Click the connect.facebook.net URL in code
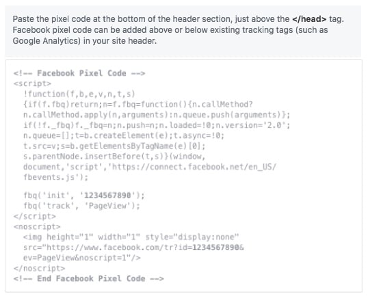Image resolution: width=368 pixels, height=296 pixels. click(x=194, y=167)
